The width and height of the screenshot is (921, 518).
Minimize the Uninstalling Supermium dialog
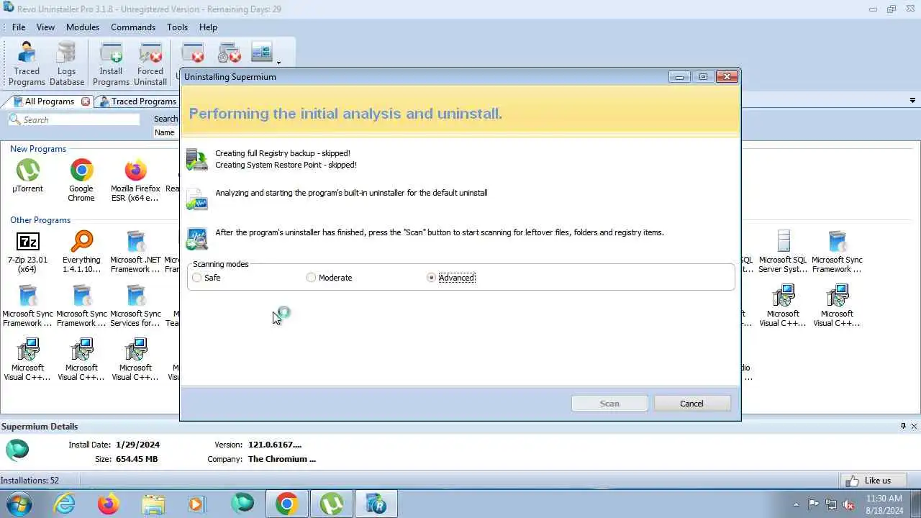pos(679,77)
